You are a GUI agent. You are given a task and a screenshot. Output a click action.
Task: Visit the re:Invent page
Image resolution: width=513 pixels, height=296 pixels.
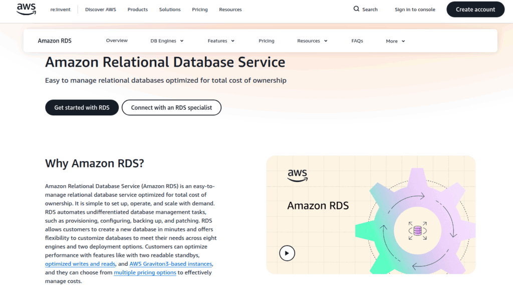tap(60, 9)
